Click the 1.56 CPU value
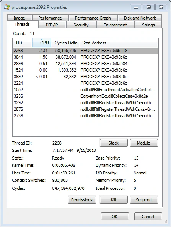The height and width of the screenshot is (227, 171). (43, 57)
